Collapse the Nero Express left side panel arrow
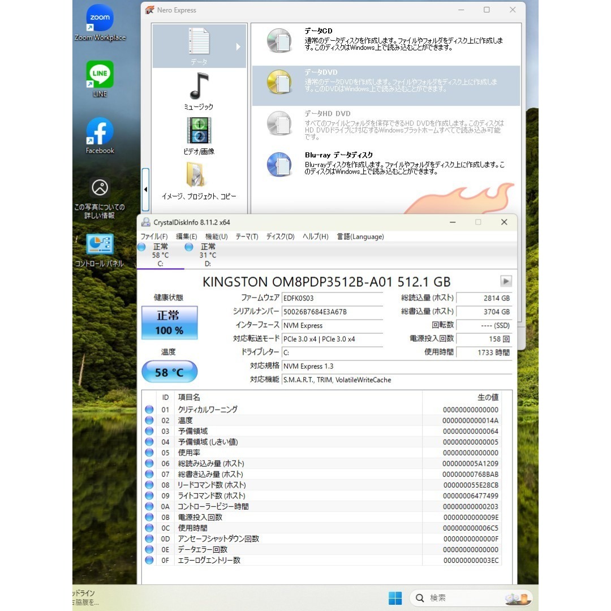The height and width of the screenshot is (611, 611). (x=145, y=190)
